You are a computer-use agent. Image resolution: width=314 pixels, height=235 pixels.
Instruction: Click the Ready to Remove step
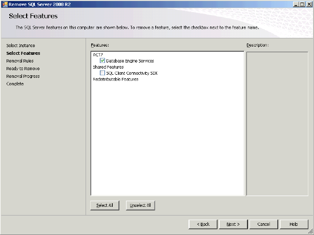coord(23,69)
